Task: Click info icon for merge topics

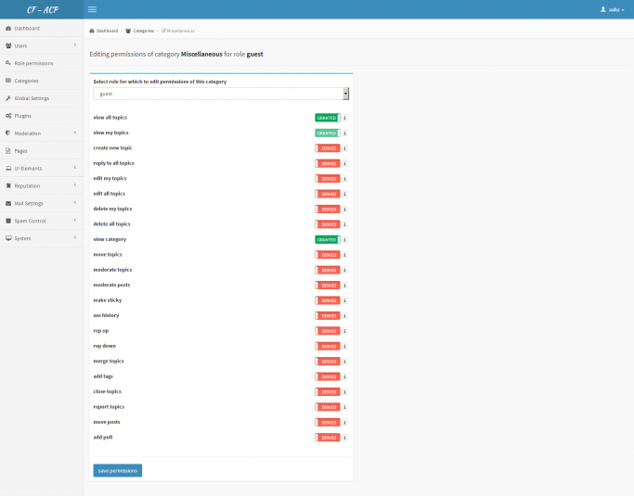Action: [345, 362]
